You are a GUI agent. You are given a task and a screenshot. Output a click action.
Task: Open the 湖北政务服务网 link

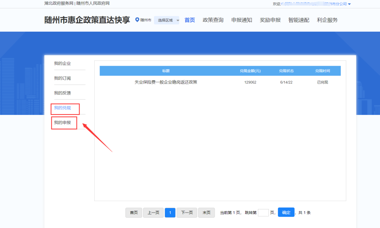59,4
